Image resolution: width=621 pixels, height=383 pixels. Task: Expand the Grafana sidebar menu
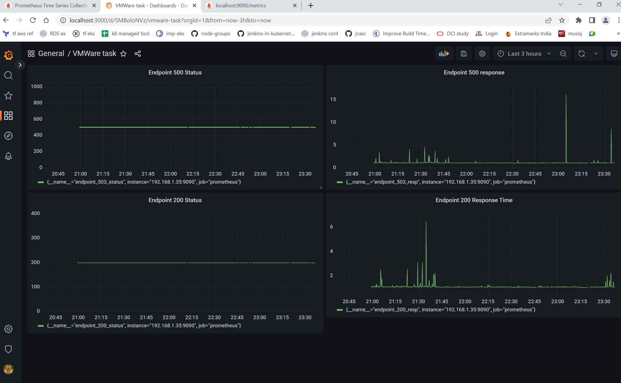[20, 65]
